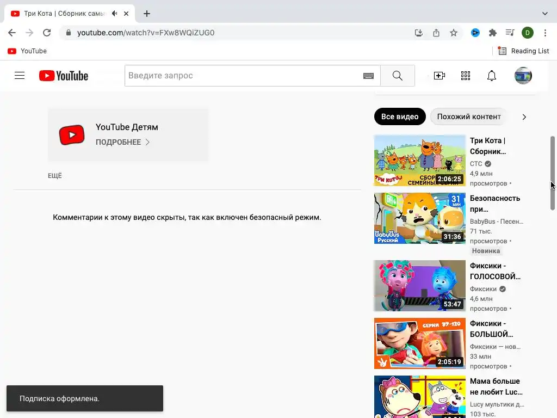Open the media controls toolbar icon
Image resolution: width=557 pixels, height=418 pixels.
click(x=510, y=33)
